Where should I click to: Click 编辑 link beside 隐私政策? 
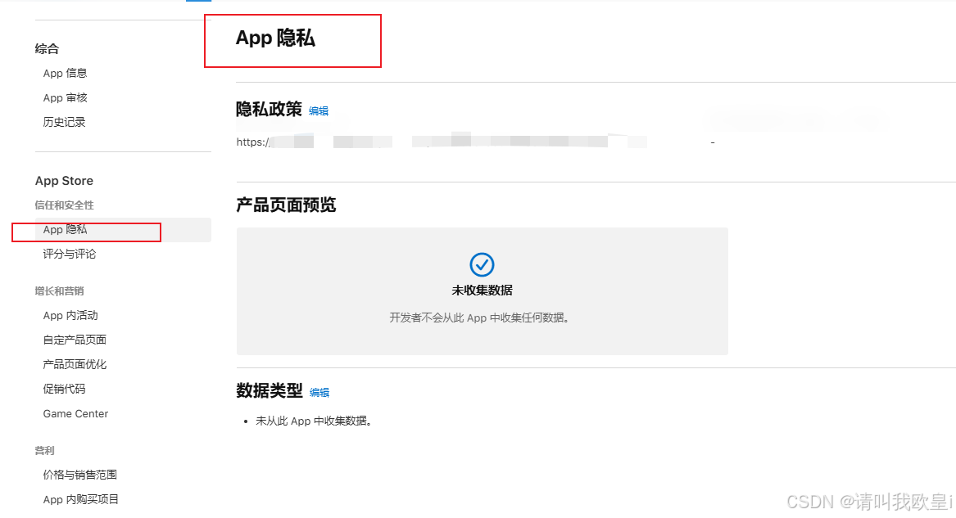tap(319, 110)
